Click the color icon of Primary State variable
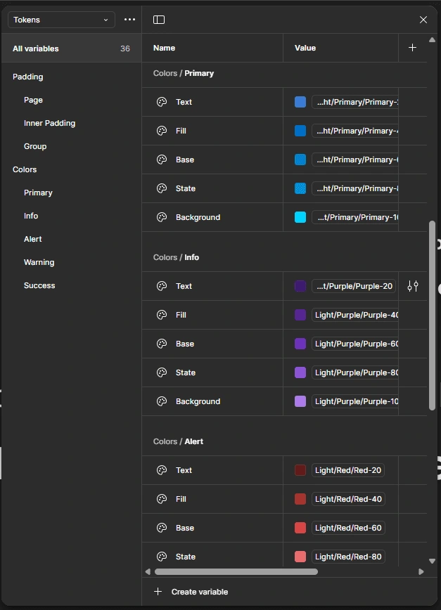 click(x=162, y=188)
